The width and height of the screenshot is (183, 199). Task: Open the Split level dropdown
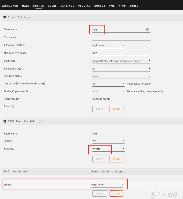121,61
